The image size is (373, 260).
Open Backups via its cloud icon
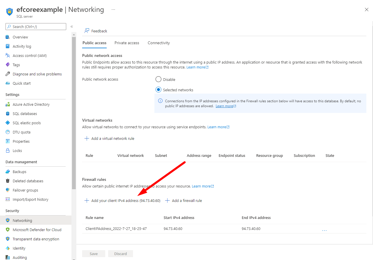click(x=8, y=172)
